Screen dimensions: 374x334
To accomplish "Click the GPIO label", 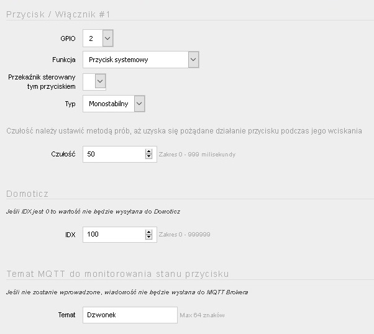I will tap(68, 38).
